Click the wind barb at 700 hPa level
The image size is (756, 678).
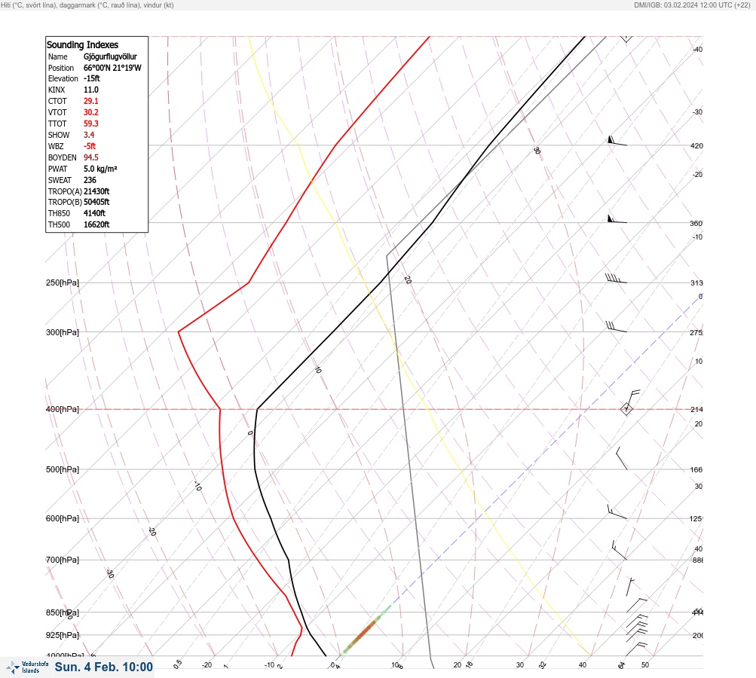(x=619, y=550)
